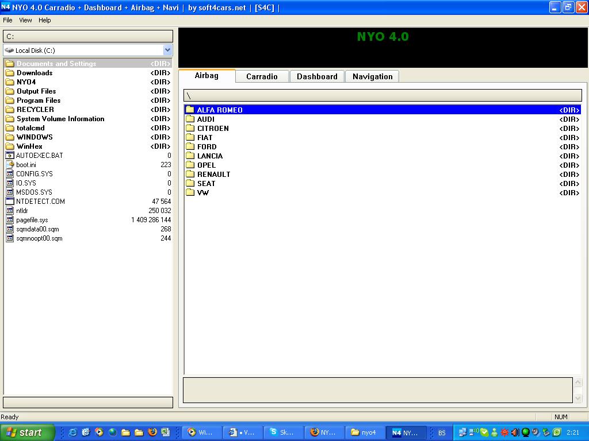Open the Local Disk (C:) drive dropdown

pyautogui.click(x=167, y=51)
